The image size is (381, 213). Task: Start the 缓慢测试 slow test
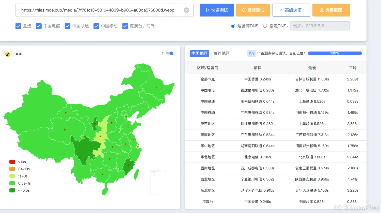pyautogui.click(x=253, y=10)
